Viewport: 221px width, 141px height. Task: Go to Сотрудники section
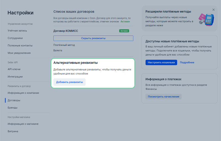[x=15, y=38]
